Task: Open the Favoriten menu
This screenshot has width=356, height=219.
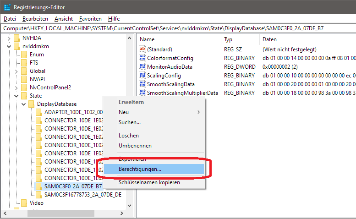Action: pos(90,19)
